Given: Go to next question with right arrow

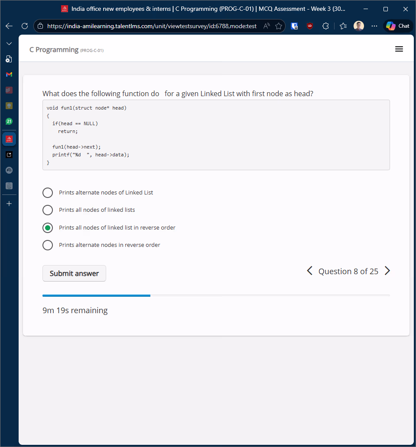Looking at the screenshot, I should click(x=387, y=271).
